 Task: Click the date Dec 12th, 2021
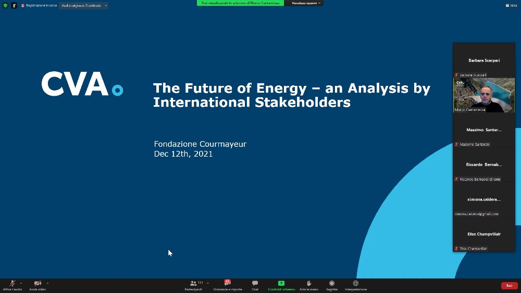click(183, 154)
